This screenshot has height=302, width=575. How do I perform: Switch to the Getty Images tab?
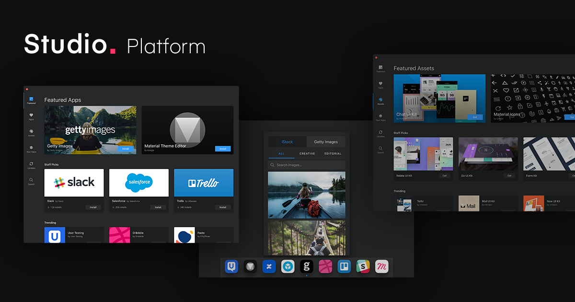pyautogui.click(x=326, y=141)
